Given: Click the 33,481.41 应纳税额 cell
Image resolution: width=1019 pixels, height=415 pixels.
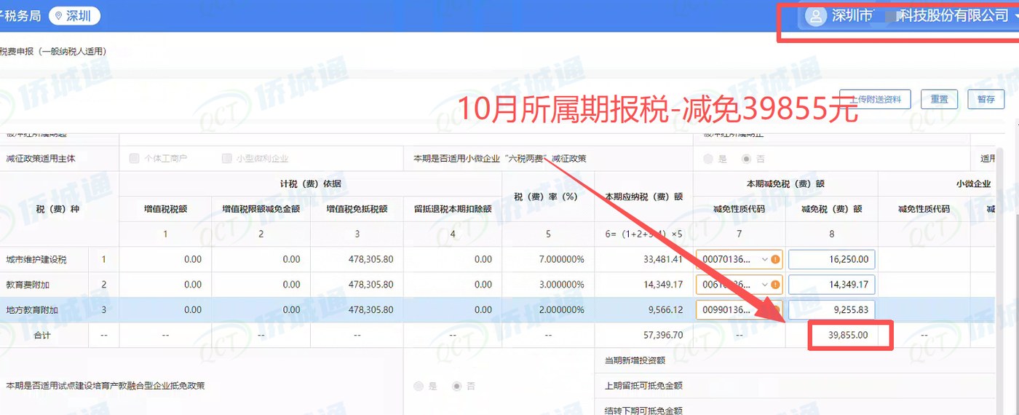Looking at the screenshot, I should [643, 259].
